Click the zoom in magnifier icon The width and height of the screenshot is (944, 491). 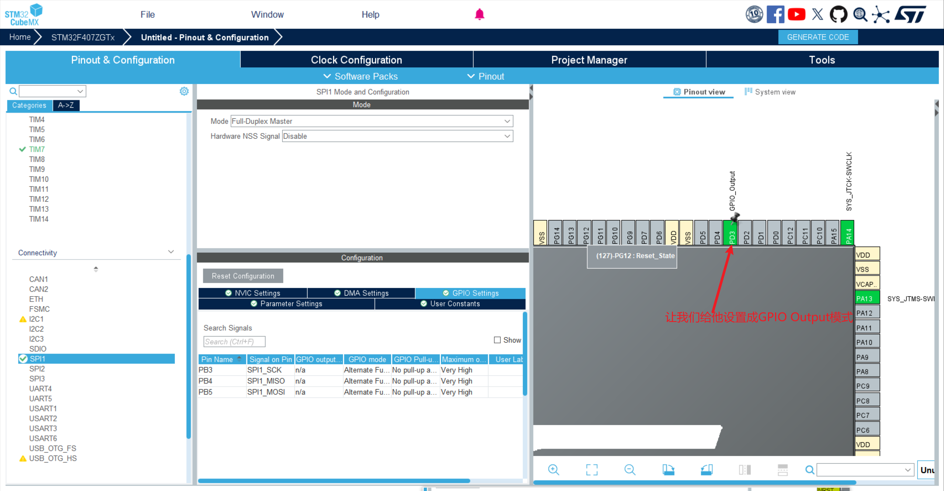pyautogui.click(x=553, y=470)
